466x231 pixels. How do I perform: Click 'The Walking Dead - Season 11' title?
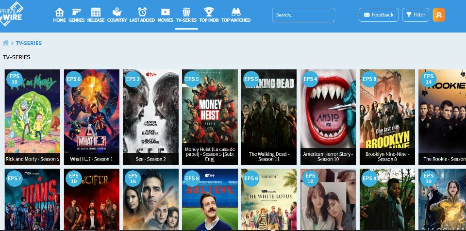point(268,156)
